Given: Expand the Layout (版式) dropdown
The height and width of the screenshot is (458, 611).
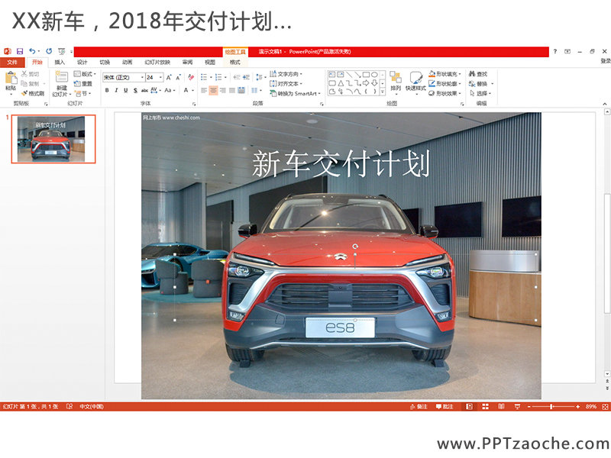Looking at the screenshot, I should tap(85, 74).
